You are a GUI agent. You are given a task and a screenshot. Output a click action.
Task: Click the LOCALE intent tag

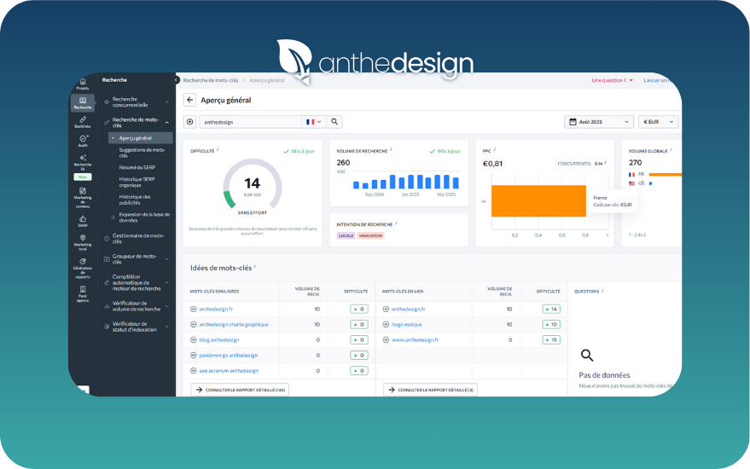(346, 235)
